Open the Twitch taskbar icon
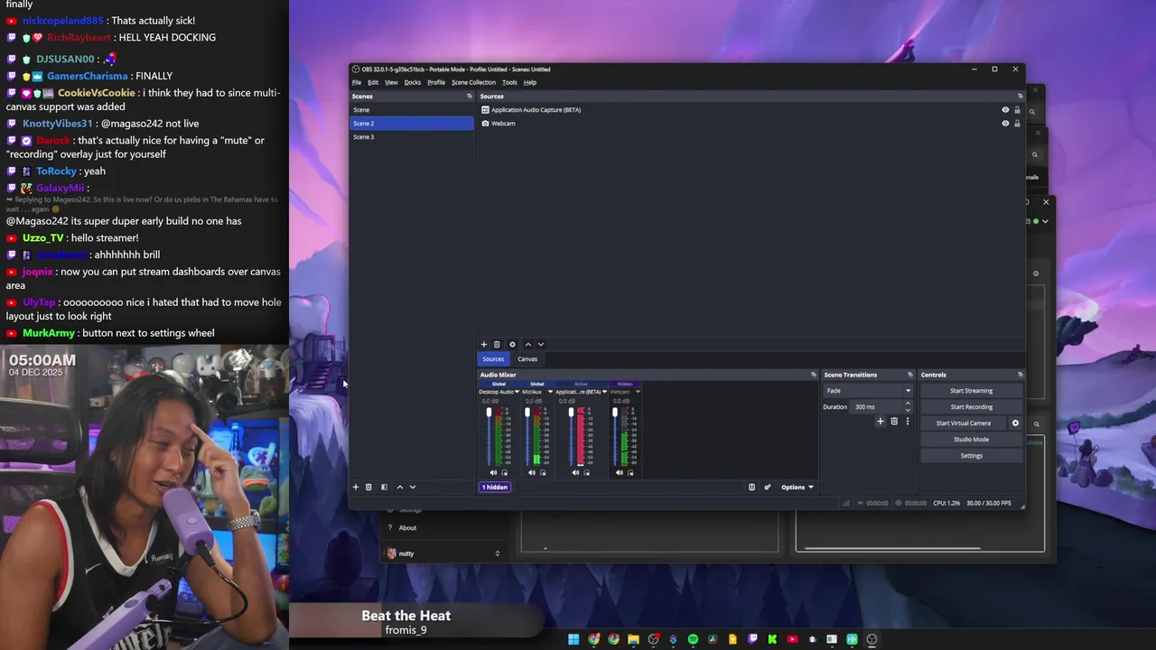This screenshot has width=1156, height=650. [x=752, y=639]
